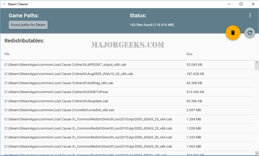Screen dimensions: 259x156
Task: Select the APR2007_xinput_x86.cab row
Action: pos(127,64)
